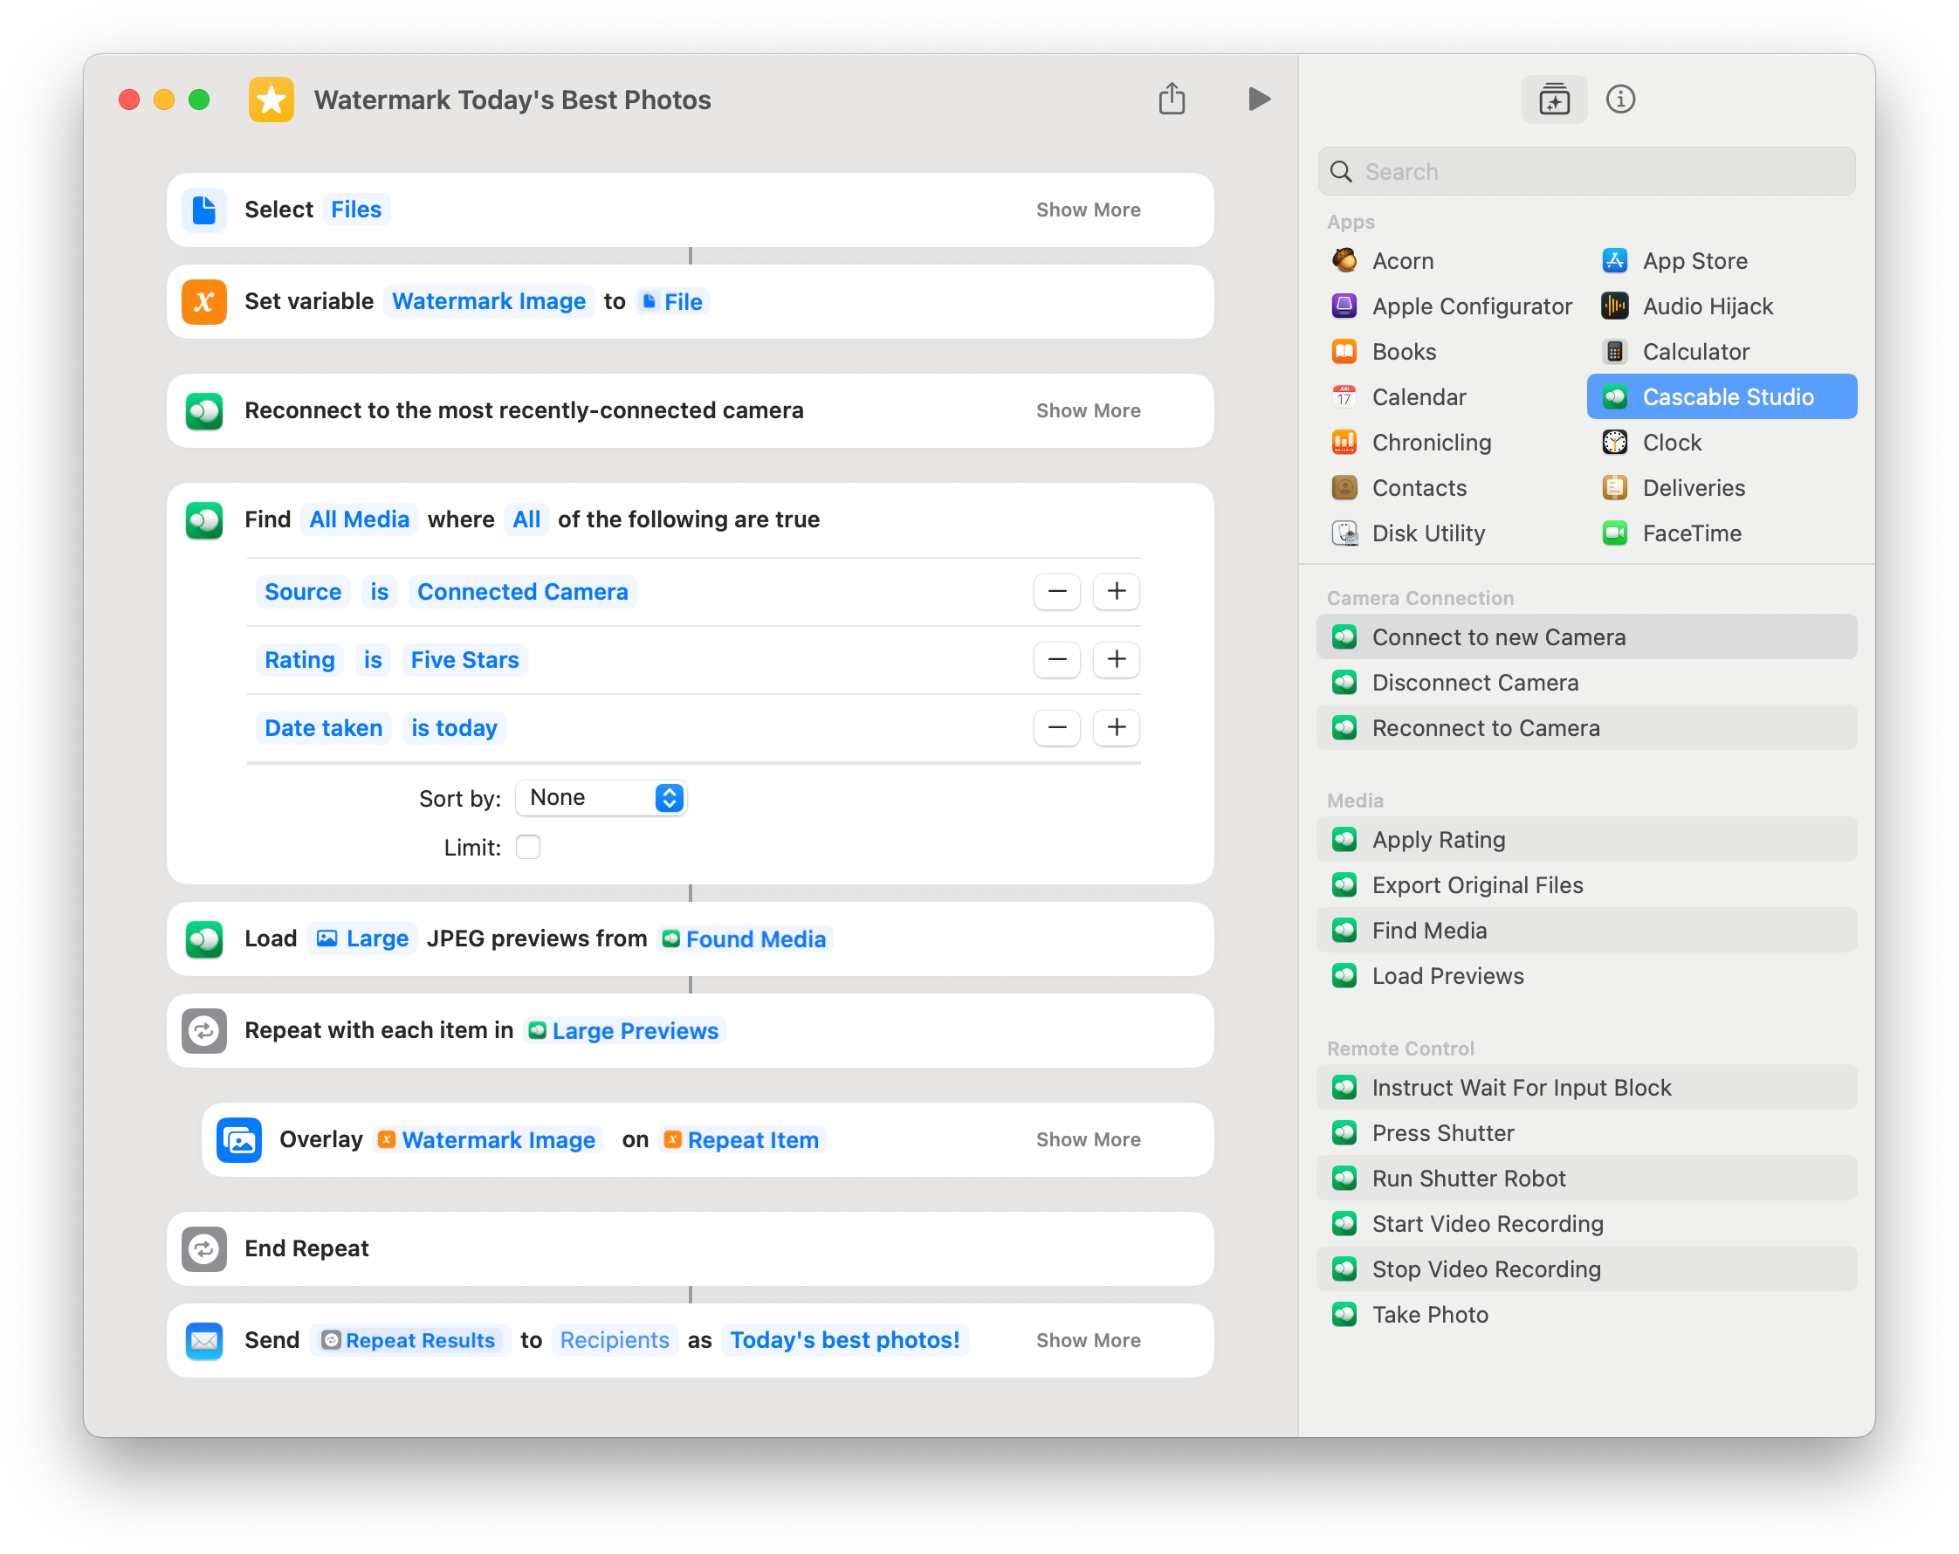Image resolution: width=1959 pixels, height=1554 pixels.
Task: Click the Search actions field
Action: (x=1586, y=172)
